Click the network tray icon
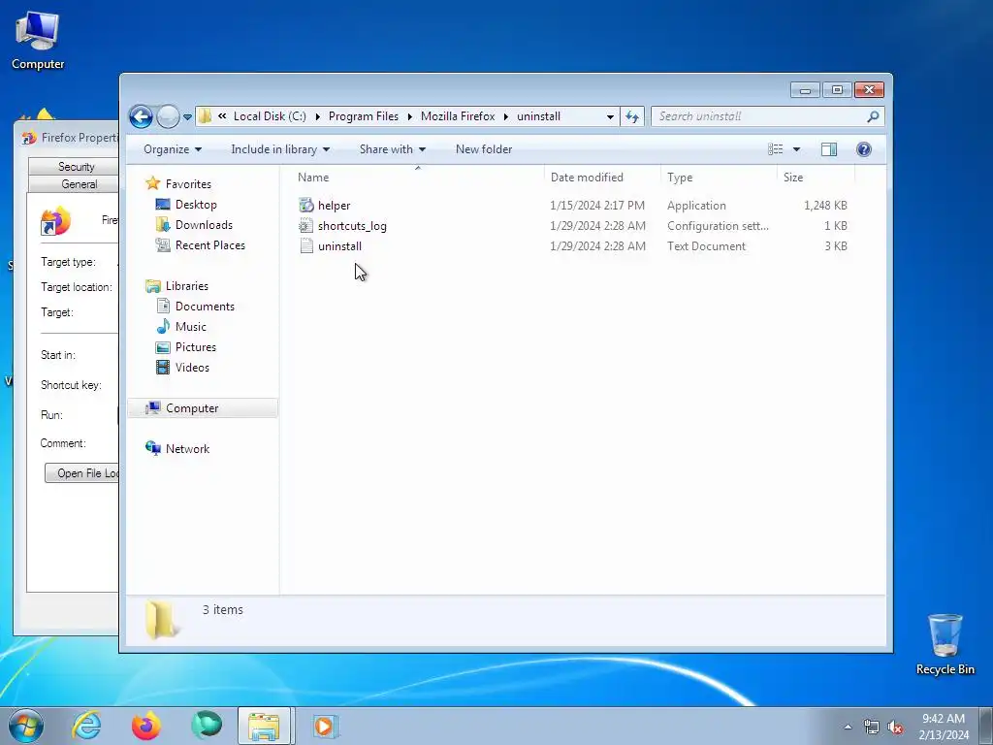The image size is (993, 745). [872, 728]
